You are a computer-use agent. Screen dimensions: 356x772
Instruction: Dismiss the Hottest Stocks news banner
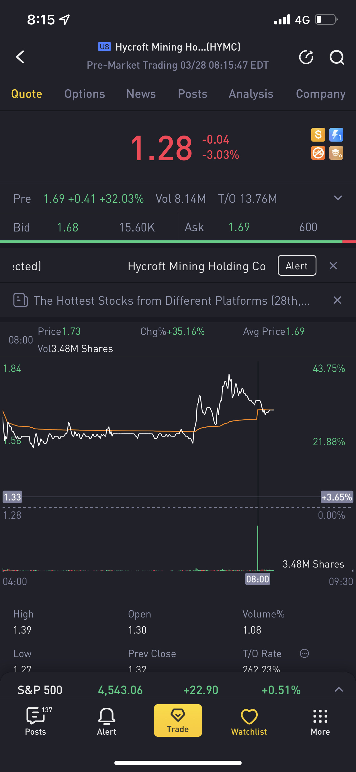pos(337,300)
